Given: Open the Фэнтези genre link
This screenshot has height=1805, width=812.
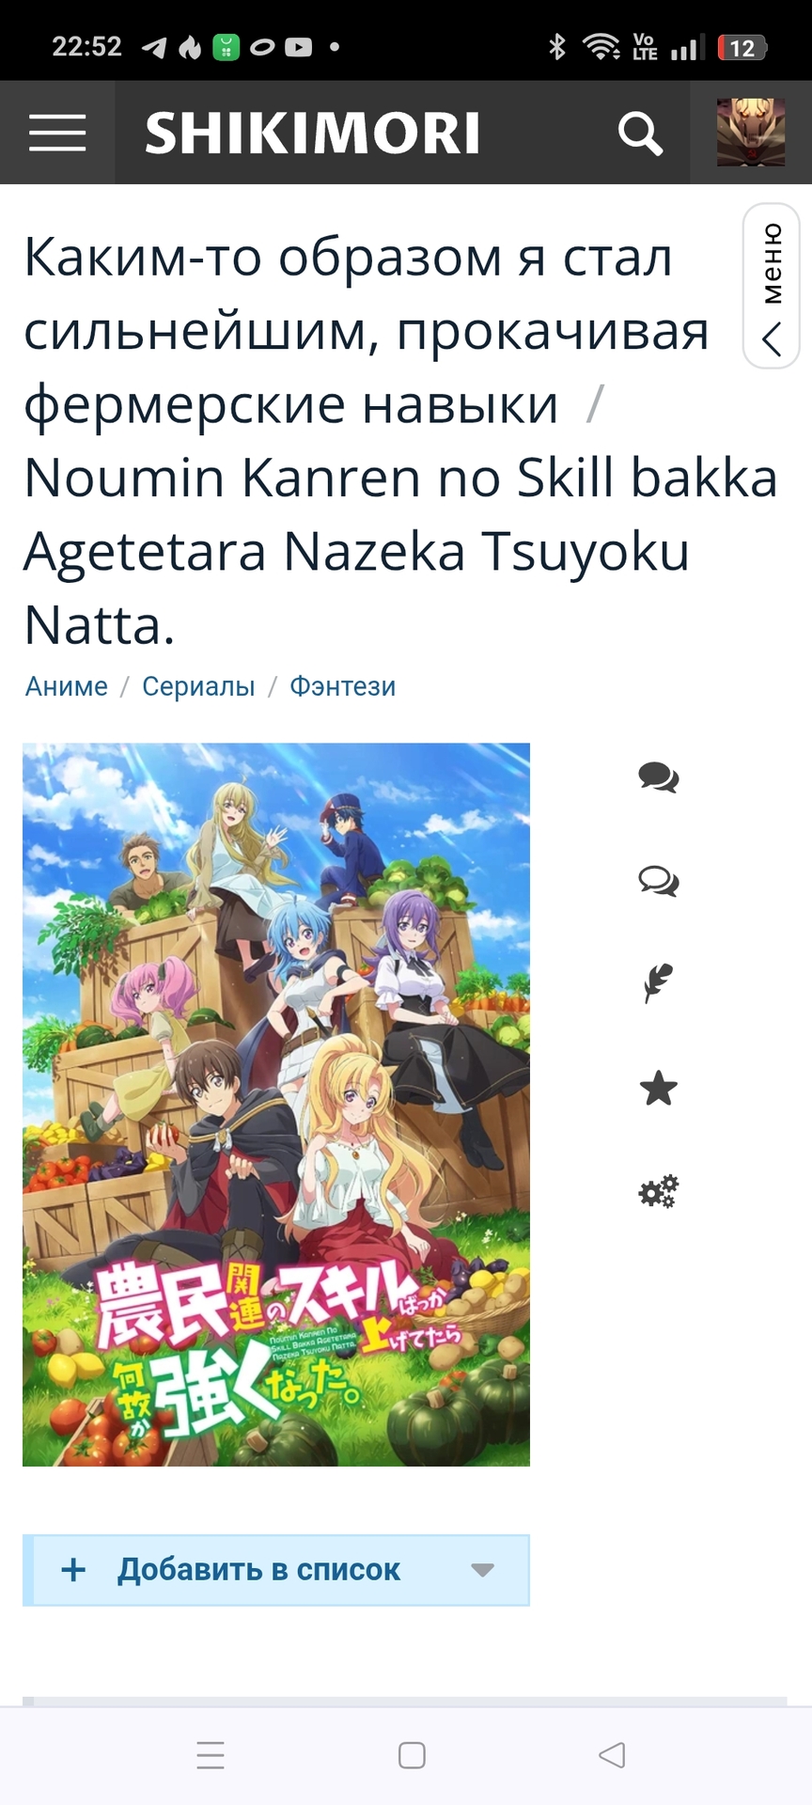Looking at the screenshot, I should [342, 686].
